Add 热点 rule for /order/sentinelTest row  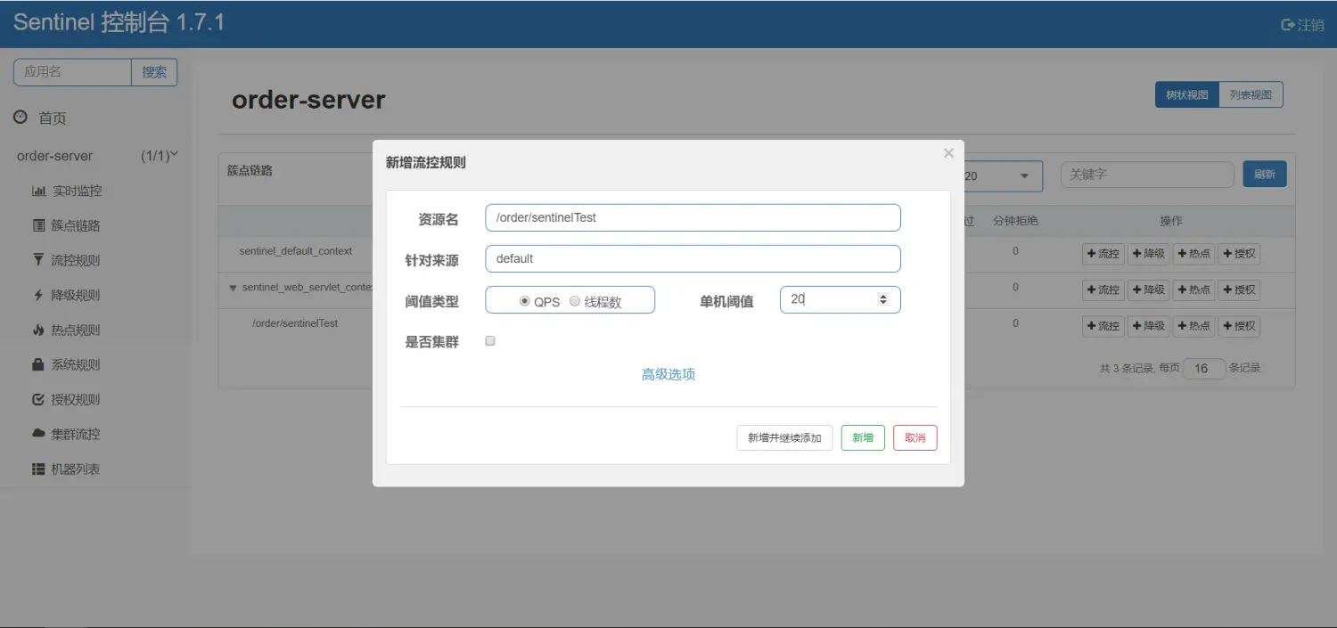click(x=1194, y=326)
